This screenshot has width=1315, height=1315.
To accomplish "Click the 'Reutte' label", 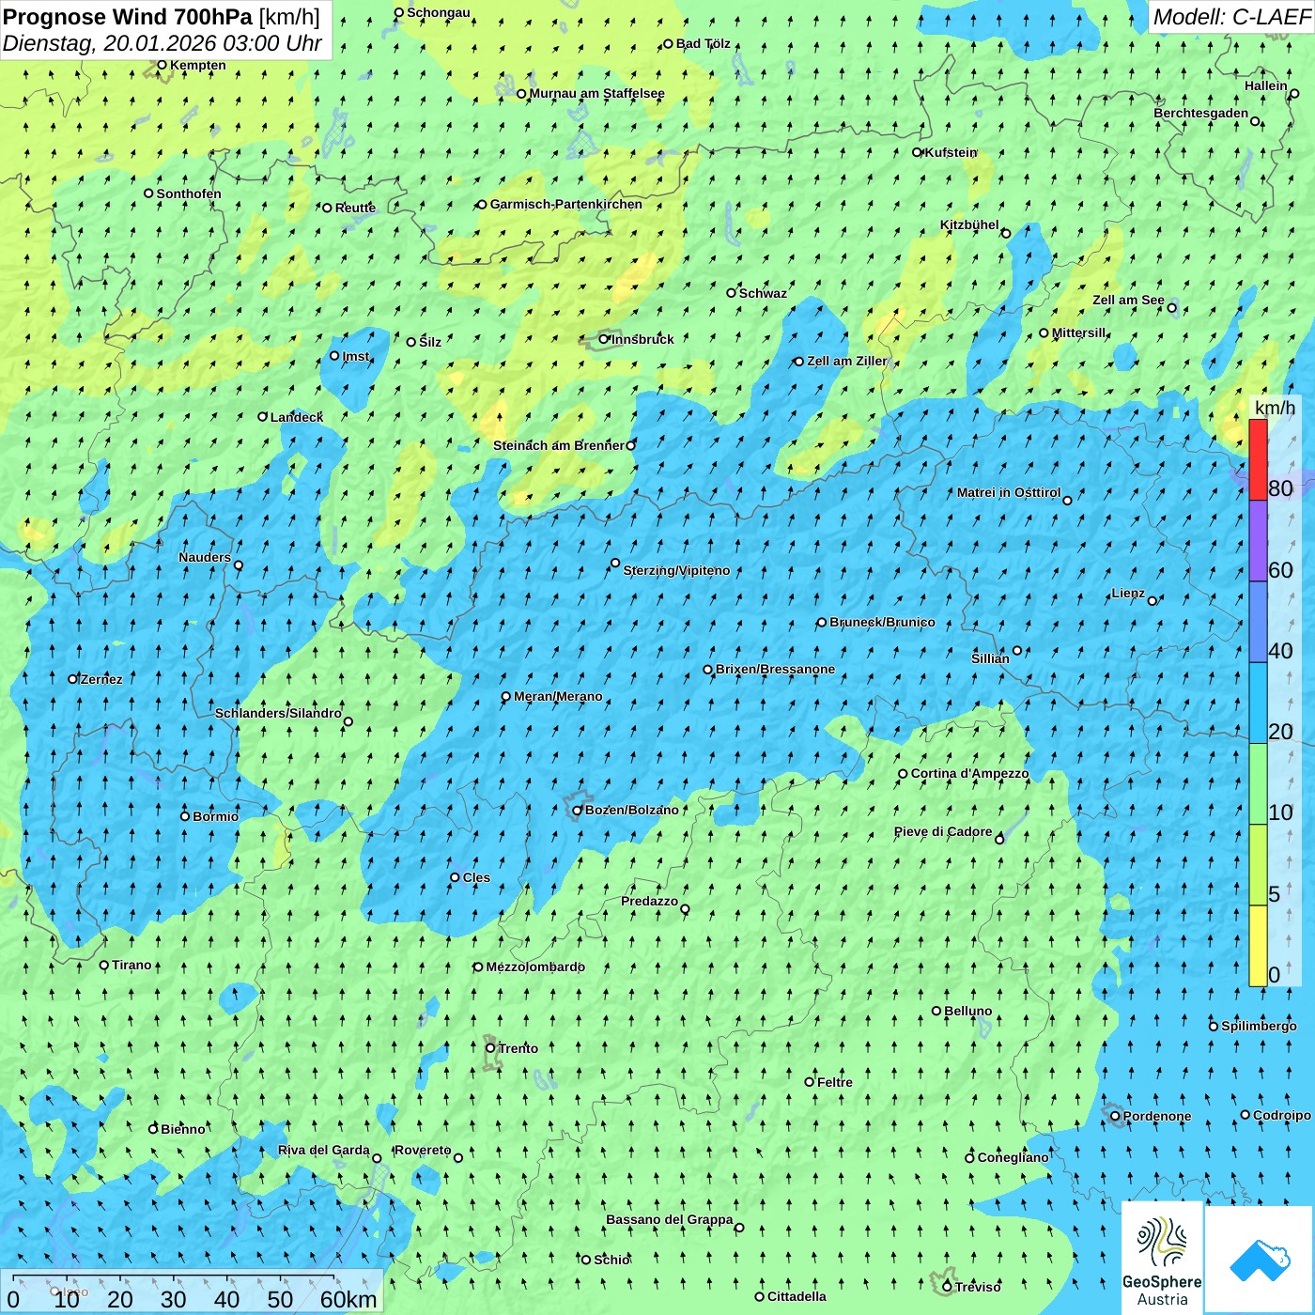I will pyautogui.click(x=355, y=208).
